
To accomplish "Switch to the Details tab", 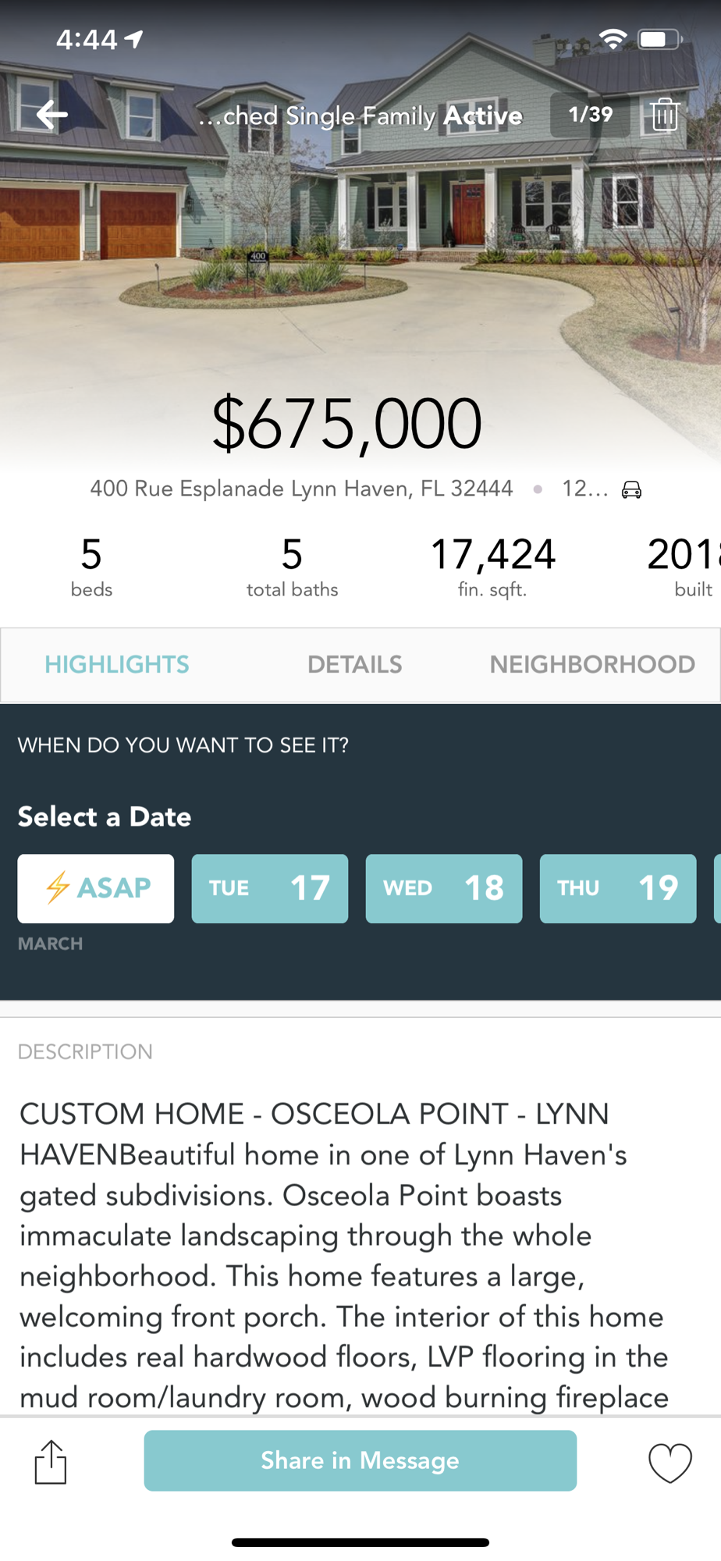I will coord(354,664).
